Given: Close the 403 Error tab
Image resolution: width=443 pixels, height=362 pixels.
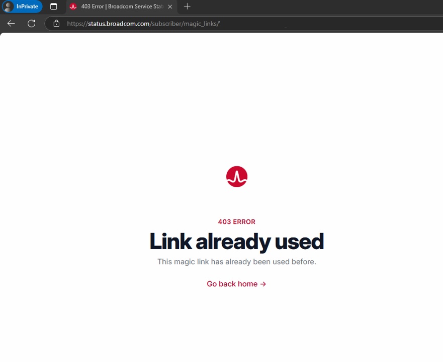Looking at the screenshot, I should click(170, 7).
